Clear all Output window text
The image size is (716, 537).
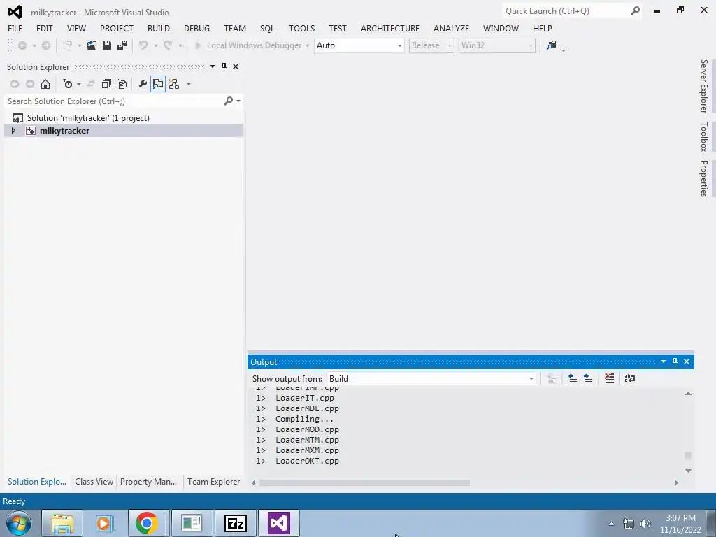point(609,378)
